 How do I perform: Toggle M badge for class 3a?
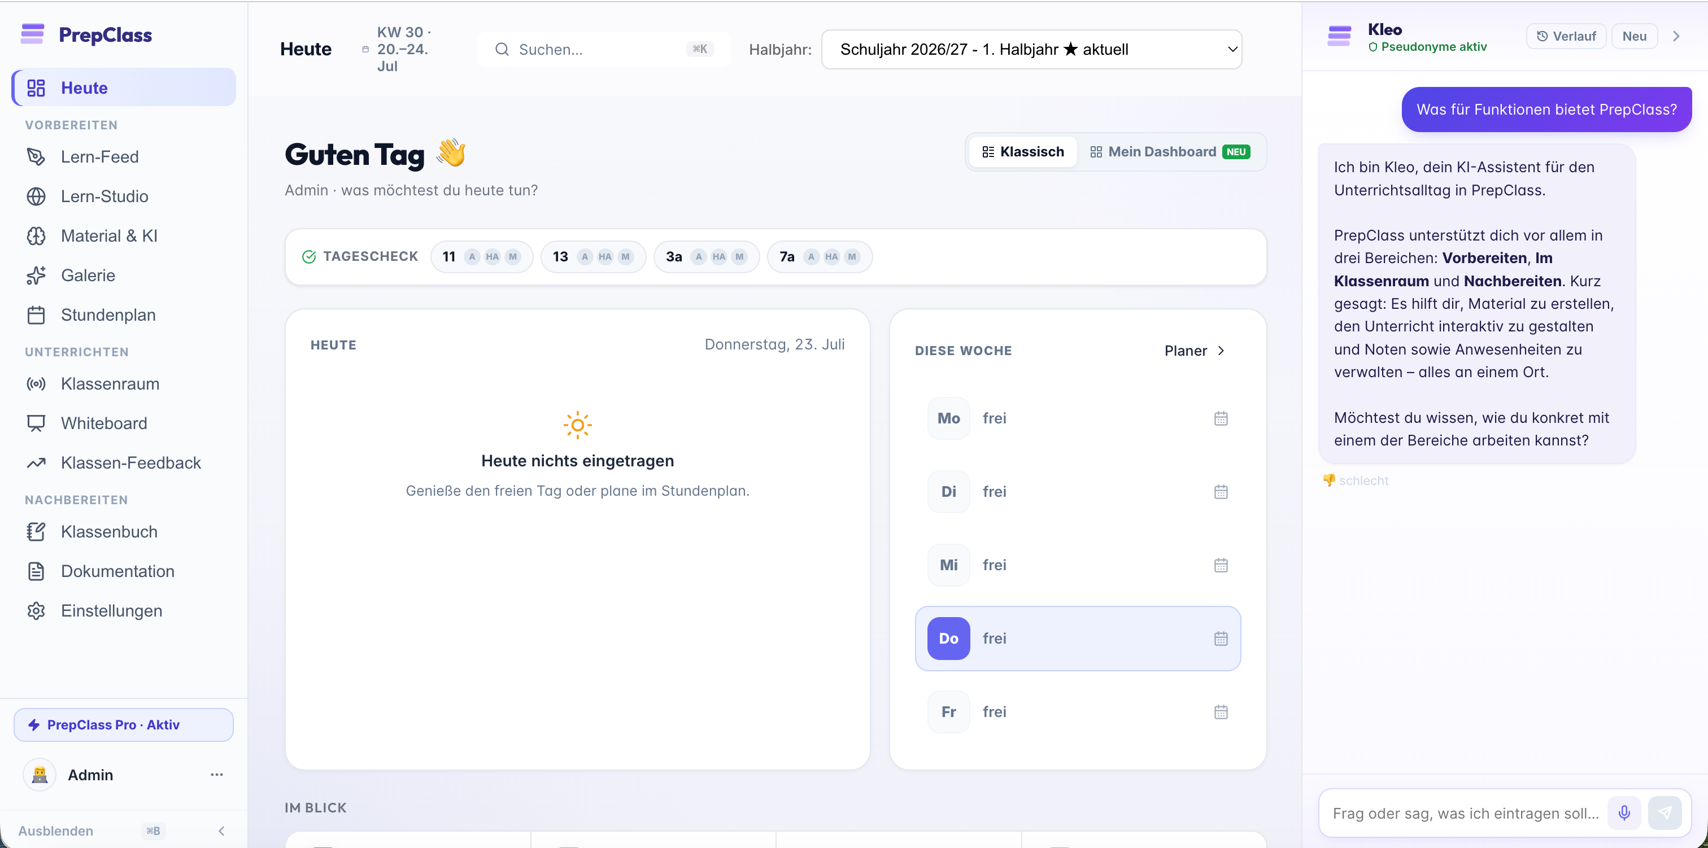[x=739, y=256]
